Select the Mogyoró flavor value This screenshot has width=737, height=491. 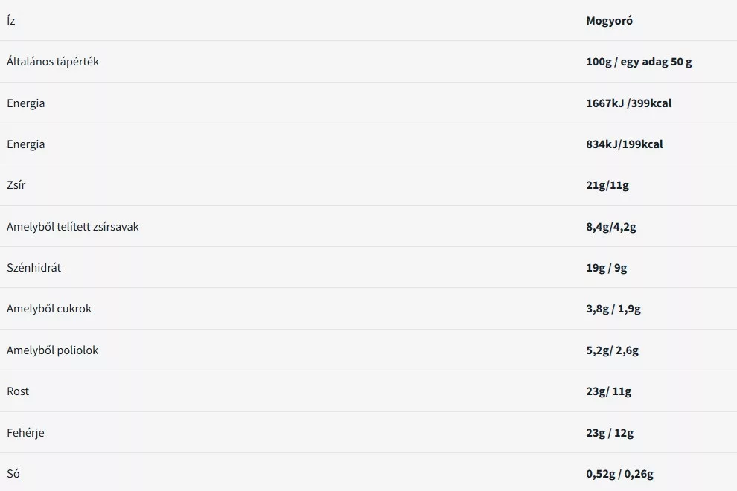coord(609,21)
